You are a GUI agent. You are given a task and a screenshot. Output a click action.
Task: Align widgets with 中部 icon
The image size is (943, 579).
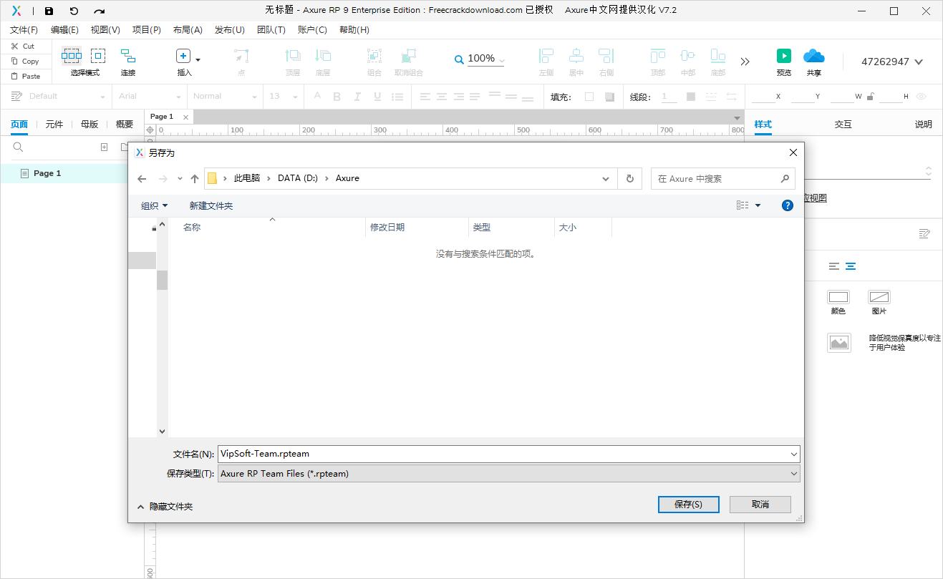coord(688,56)
